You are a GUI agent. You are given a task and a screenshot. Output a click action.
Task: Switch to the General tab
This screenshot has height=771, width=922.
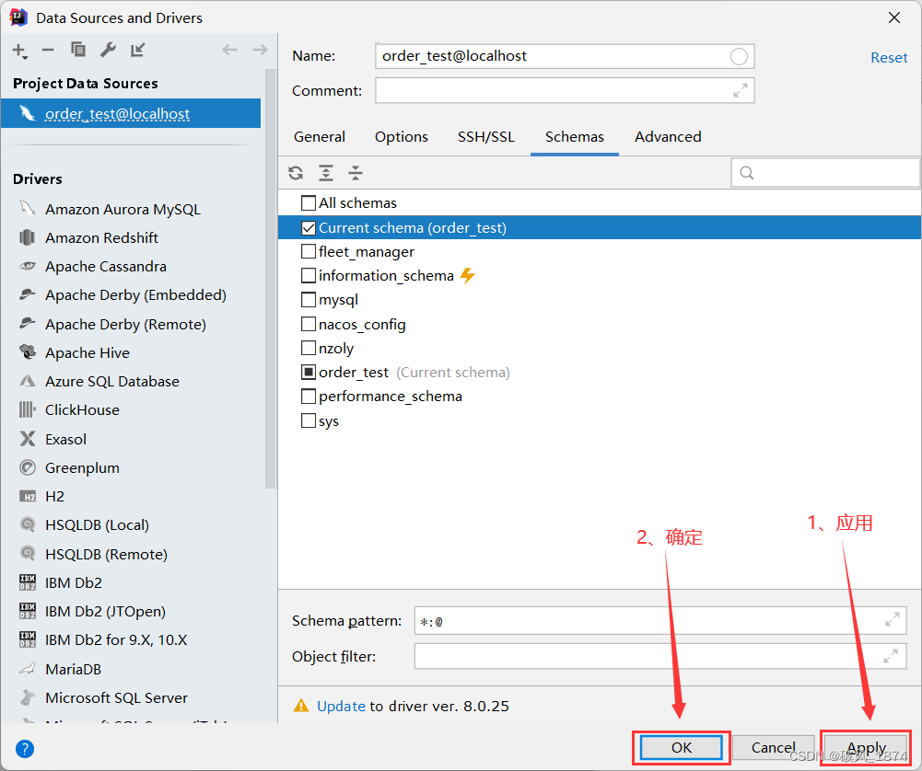[x=320, y=137]
